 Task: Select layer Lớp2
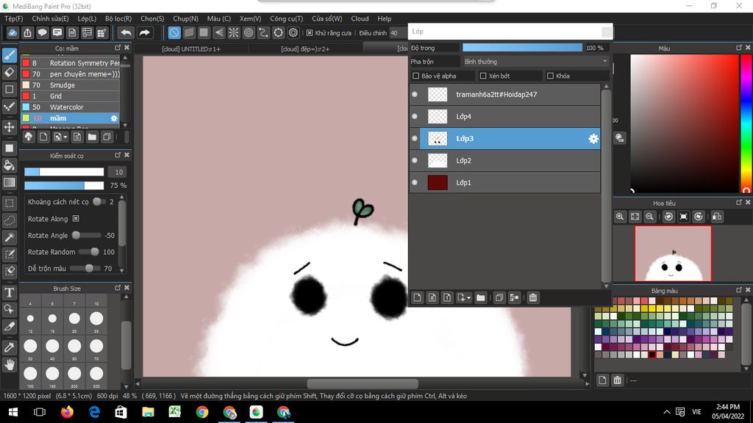click(x=510, y=161)
